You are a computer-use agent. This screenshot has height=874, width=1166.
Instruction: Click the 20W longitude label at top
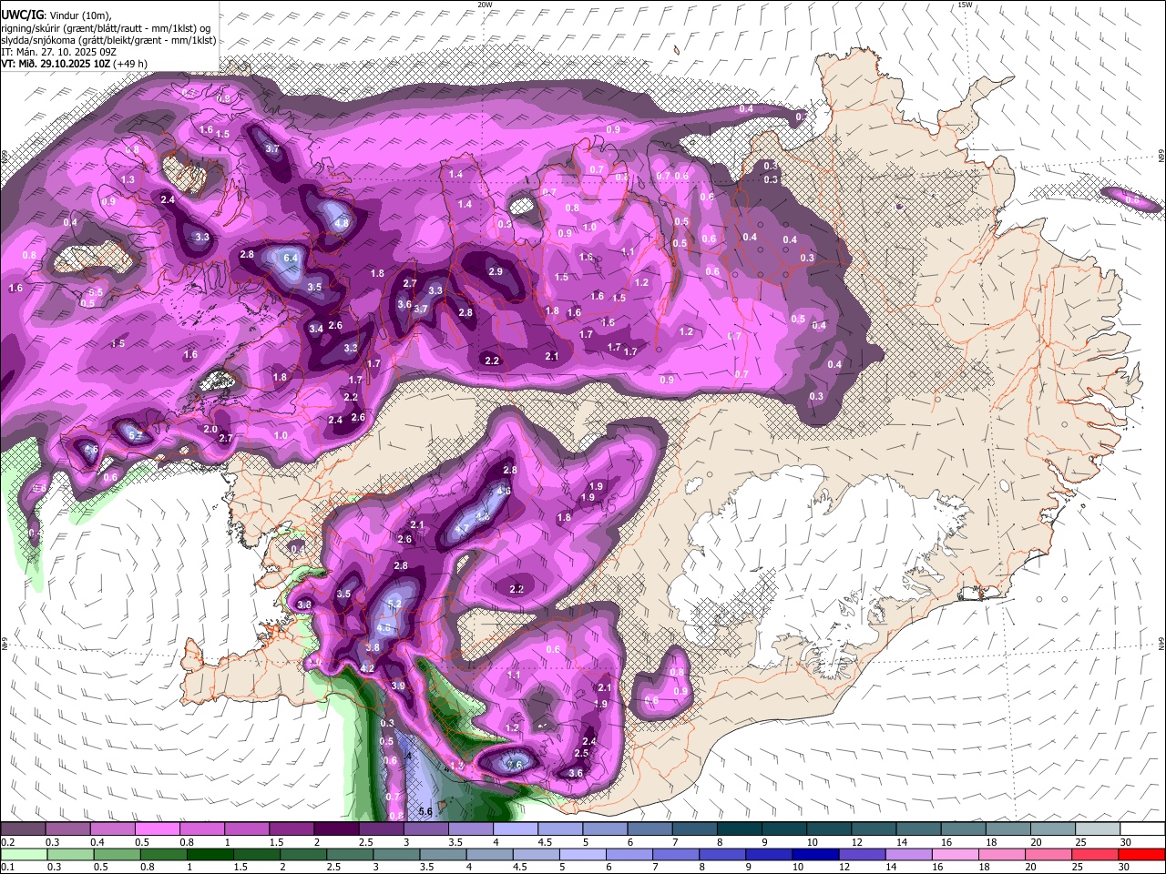pyautogui.click(x=485, y=5)
